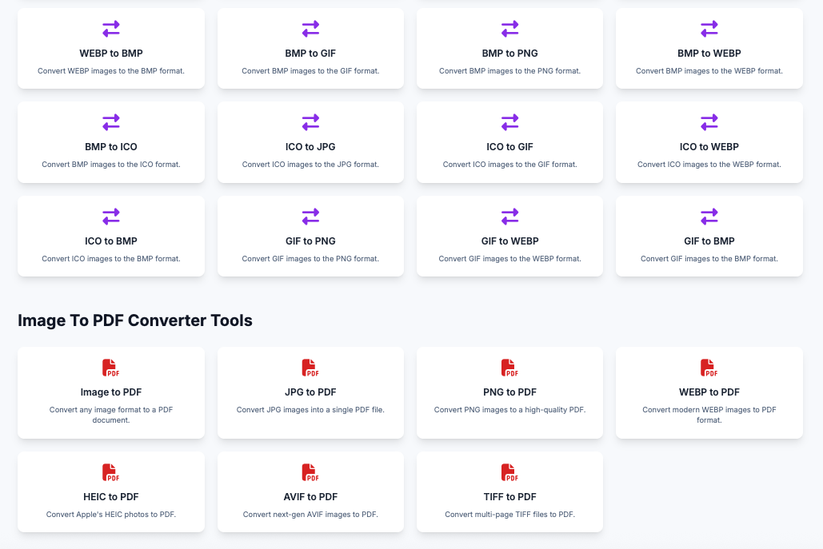
Task: Click the convert arrows icon on BMP to GIF card
Action: tap(310, 29)
